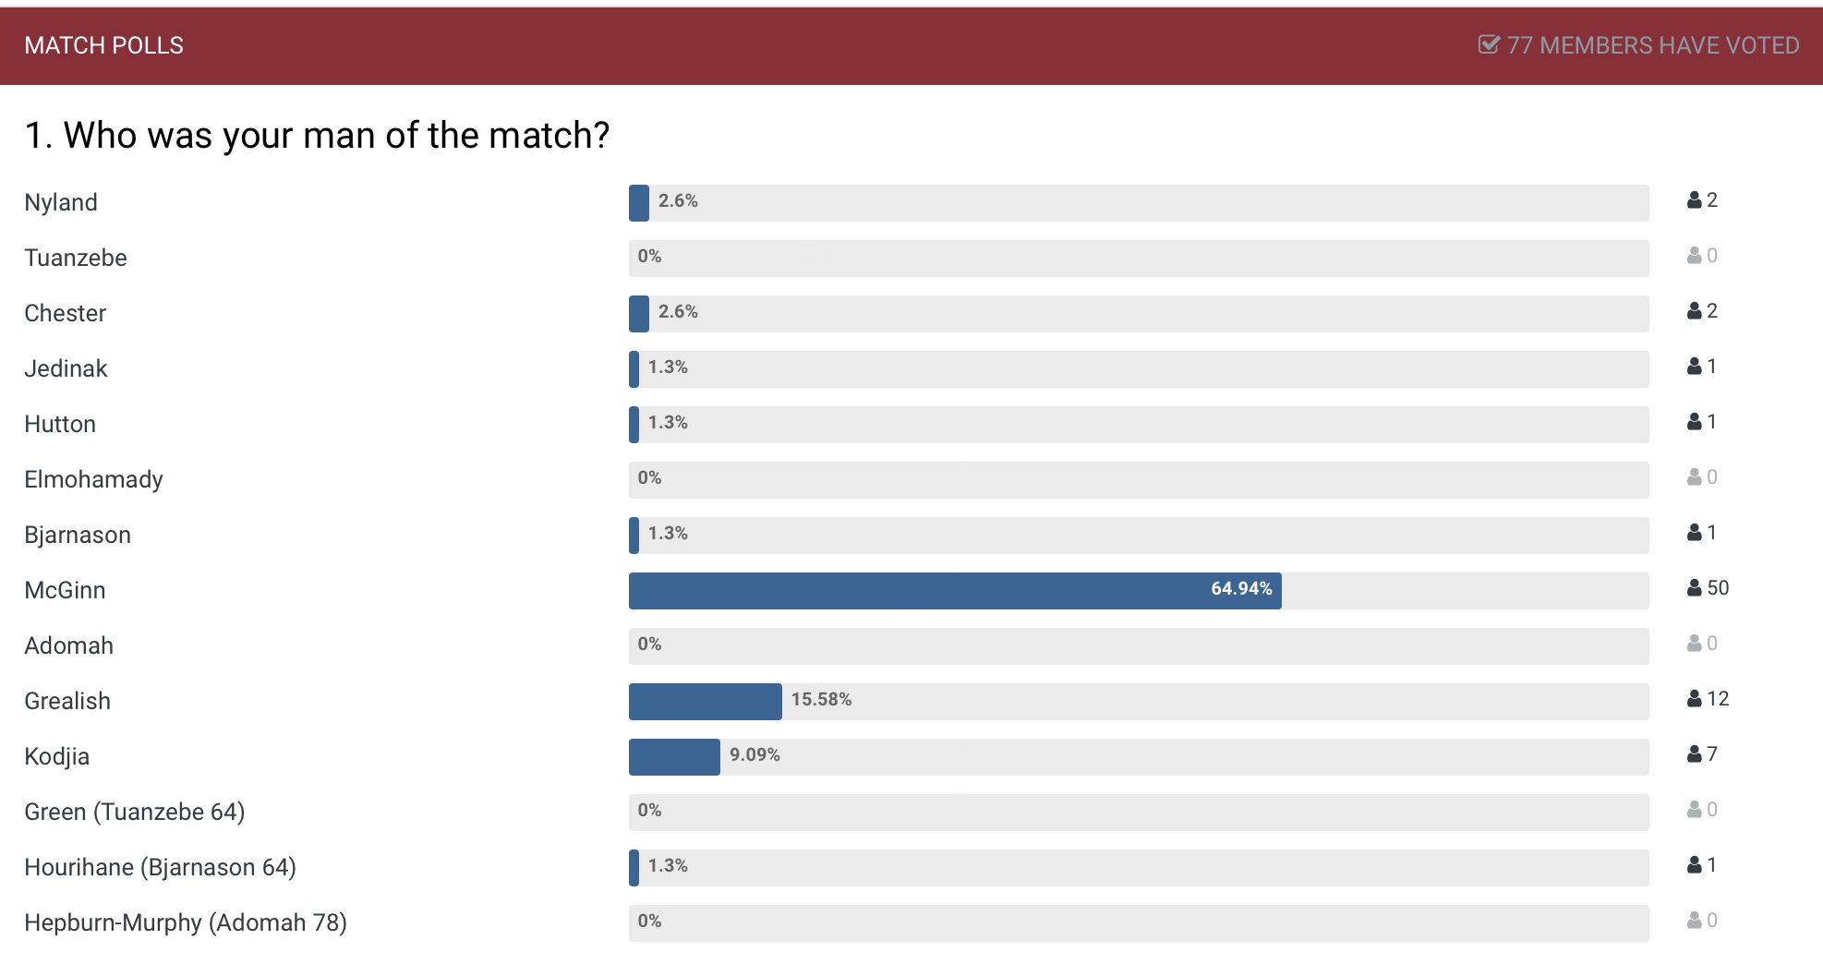Image resolution: width=1823 pixels, height=964 pixels.
Task: Click the 77 MEMBERS HAVE VOTED text
Action: pyautogui.click(x=1653, y=45)
